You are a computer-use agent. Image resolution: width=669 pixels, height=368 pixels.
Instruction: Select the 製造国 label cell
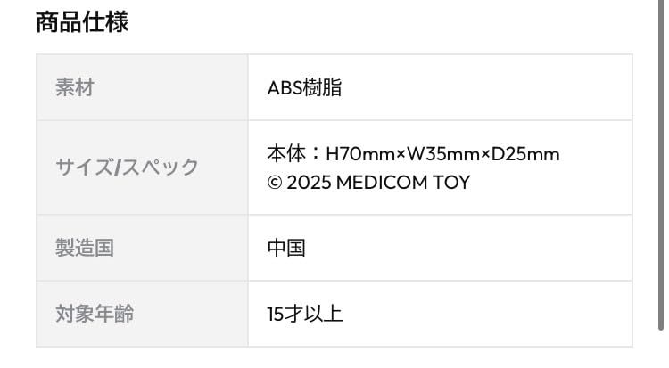pyautogui.click(x=142, y=248)
